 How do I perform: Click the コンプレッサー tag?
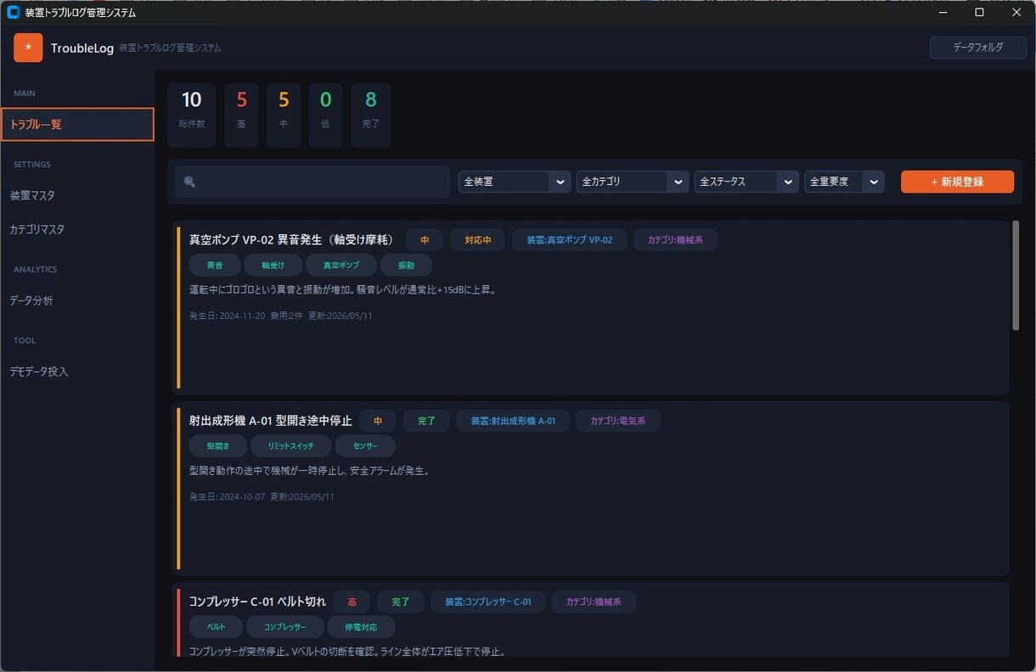(285, 627)
